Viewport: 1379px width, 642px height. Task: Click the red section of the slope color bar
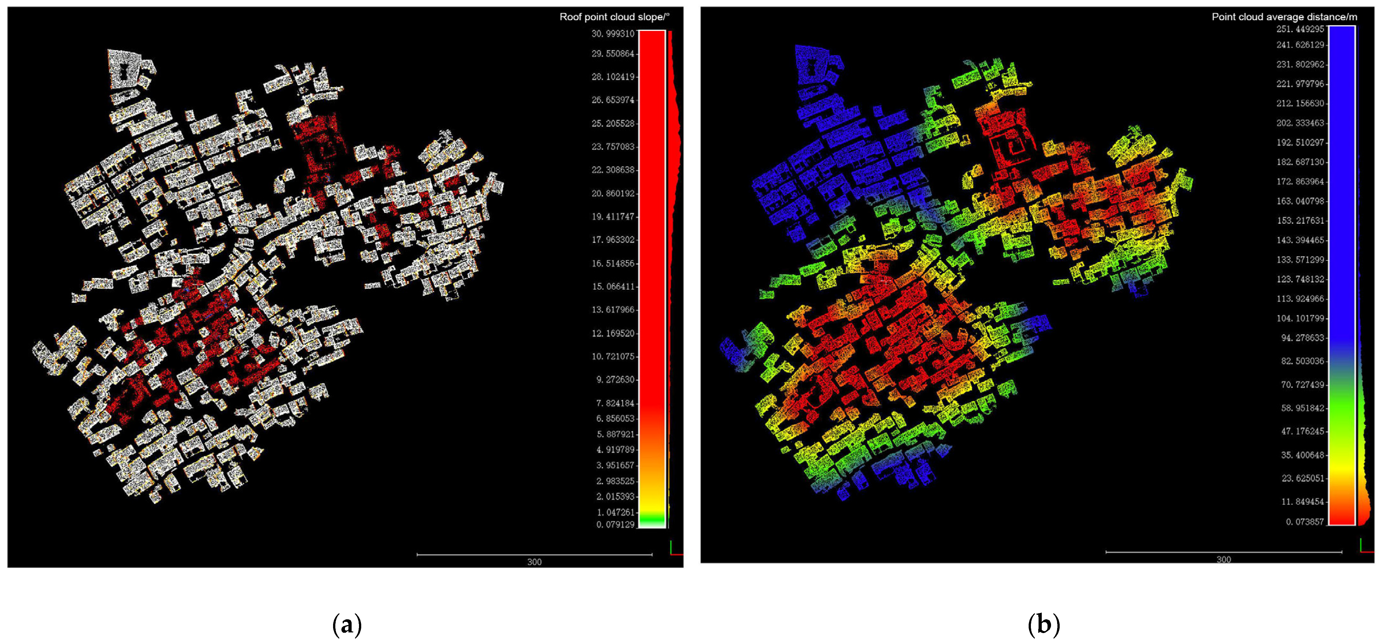click(652, 214)
